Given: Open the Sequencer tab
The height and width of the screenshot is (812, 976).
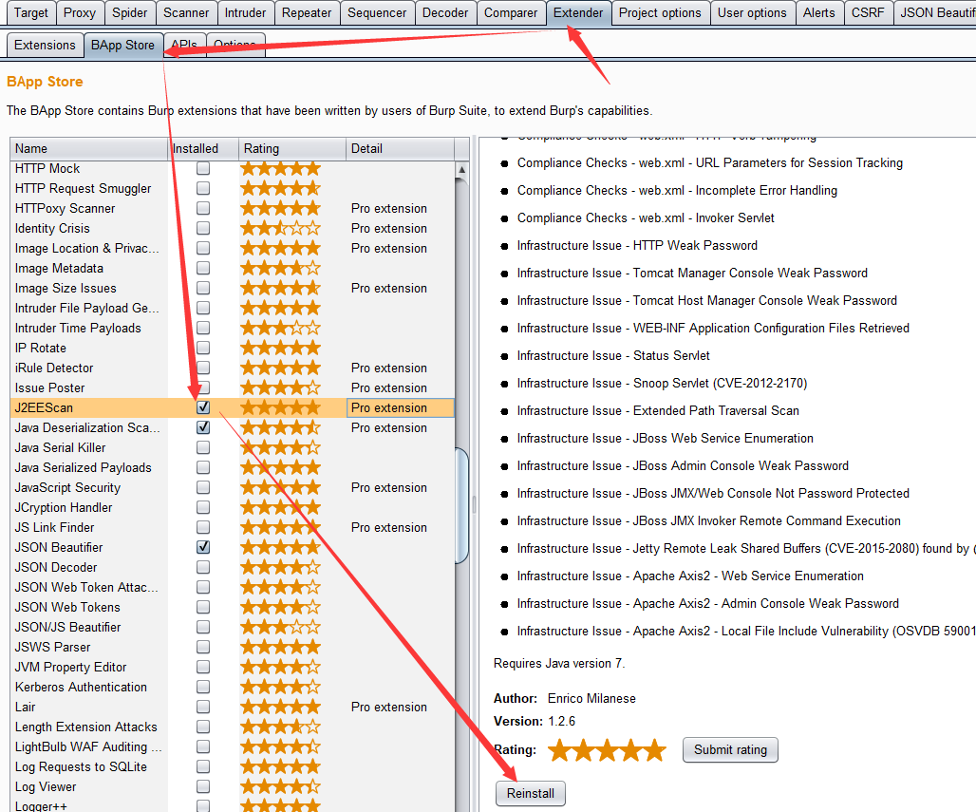Looking at the screenshot, I should [x=377, y=12].
